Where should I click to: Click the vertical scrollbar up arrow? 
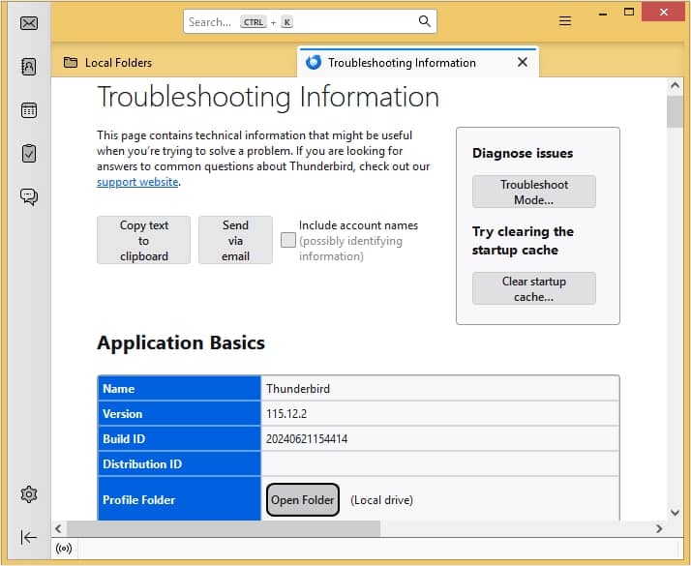(675, 85)
